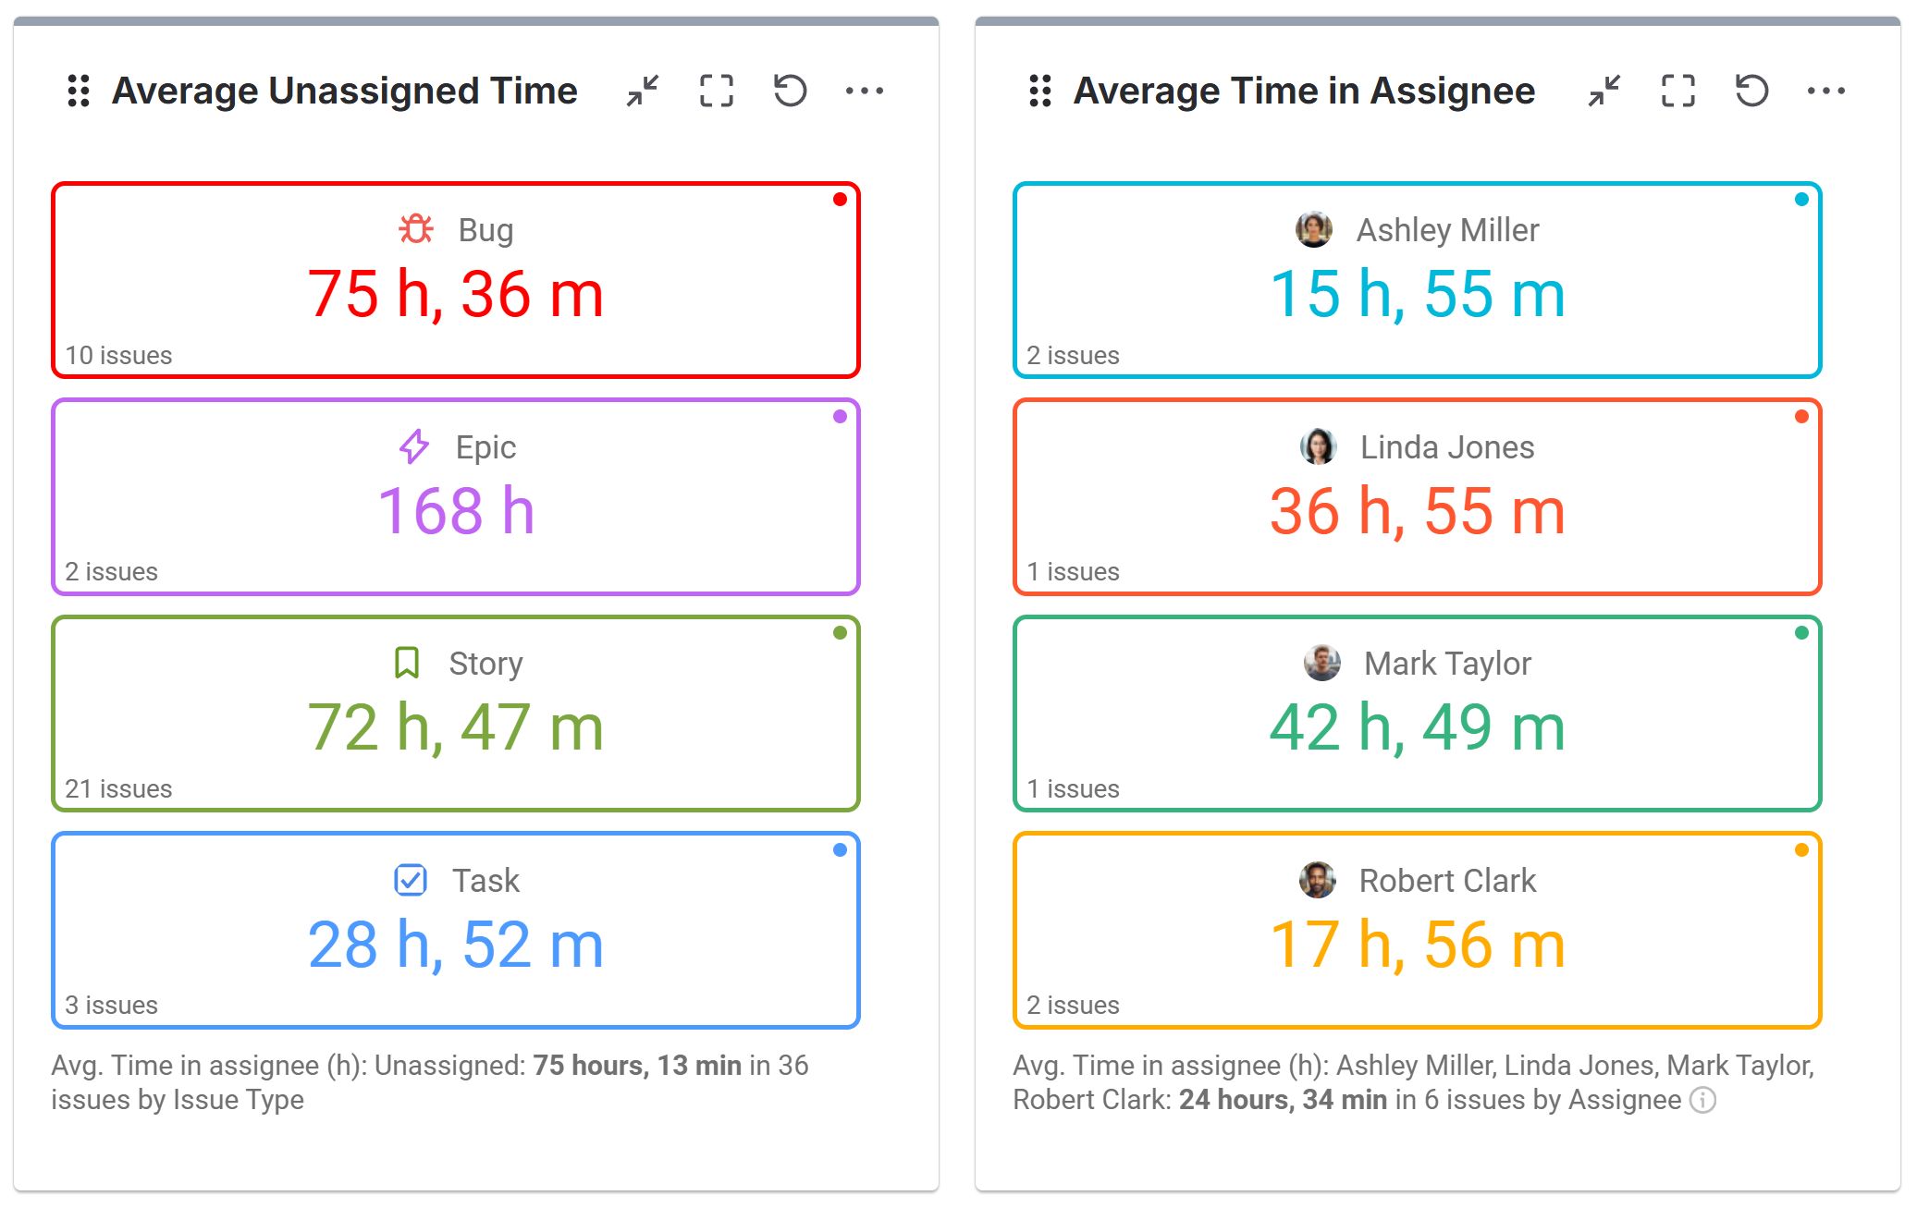1917x1208 pixels.
Task: Open the three-dot menu on Average Time in Assignee
Action: click(1826, 90)
